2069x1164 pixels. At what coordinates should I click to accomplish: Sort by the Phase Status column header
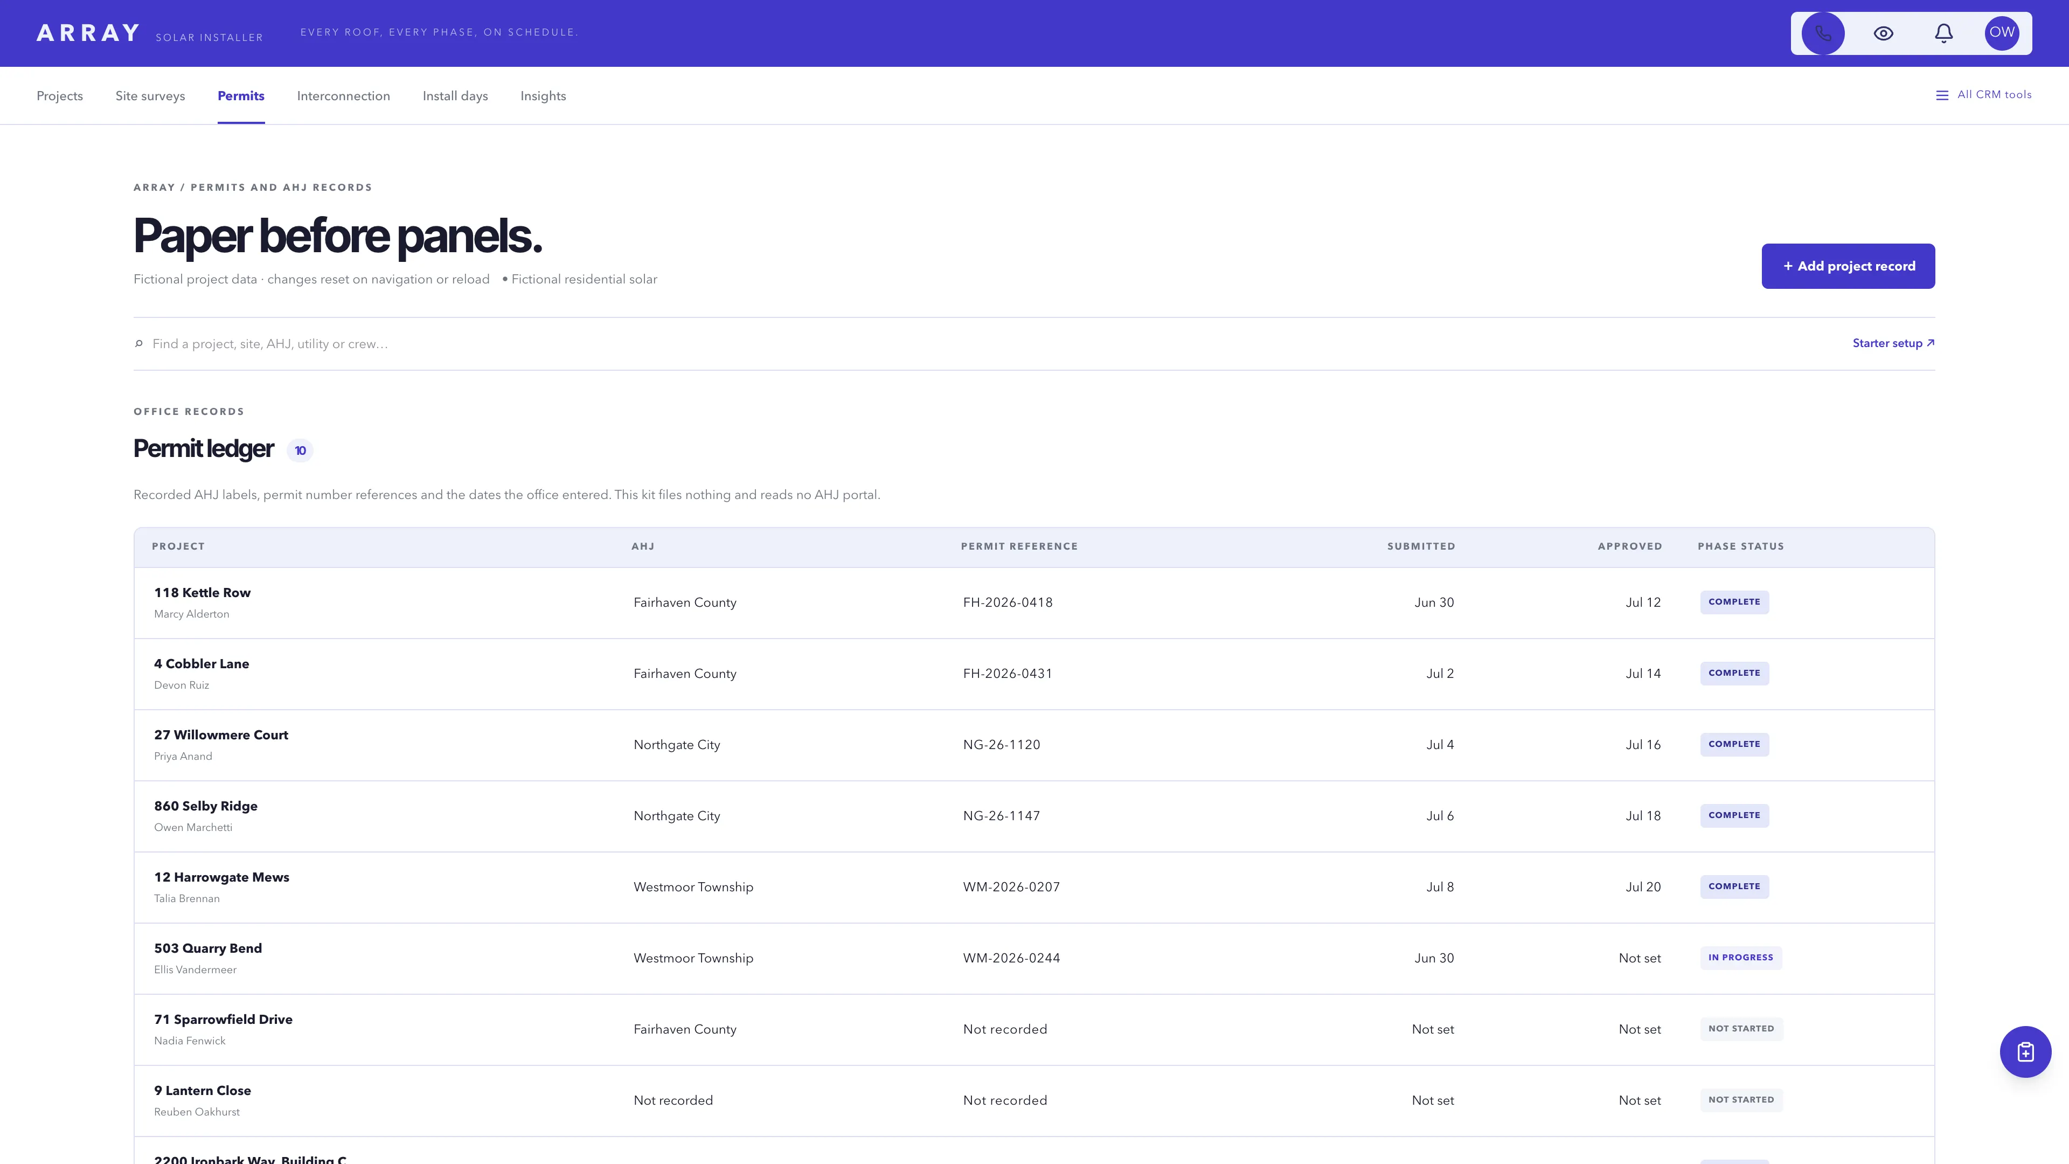point(1740,546)
